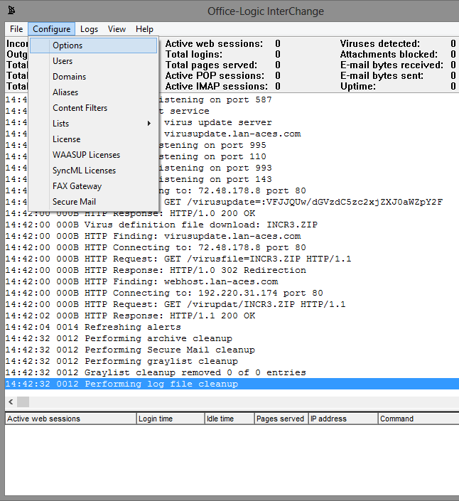Click 'Active web sessions:' statistic label
This screenshot has width=459, height=501.
[214, 43]
